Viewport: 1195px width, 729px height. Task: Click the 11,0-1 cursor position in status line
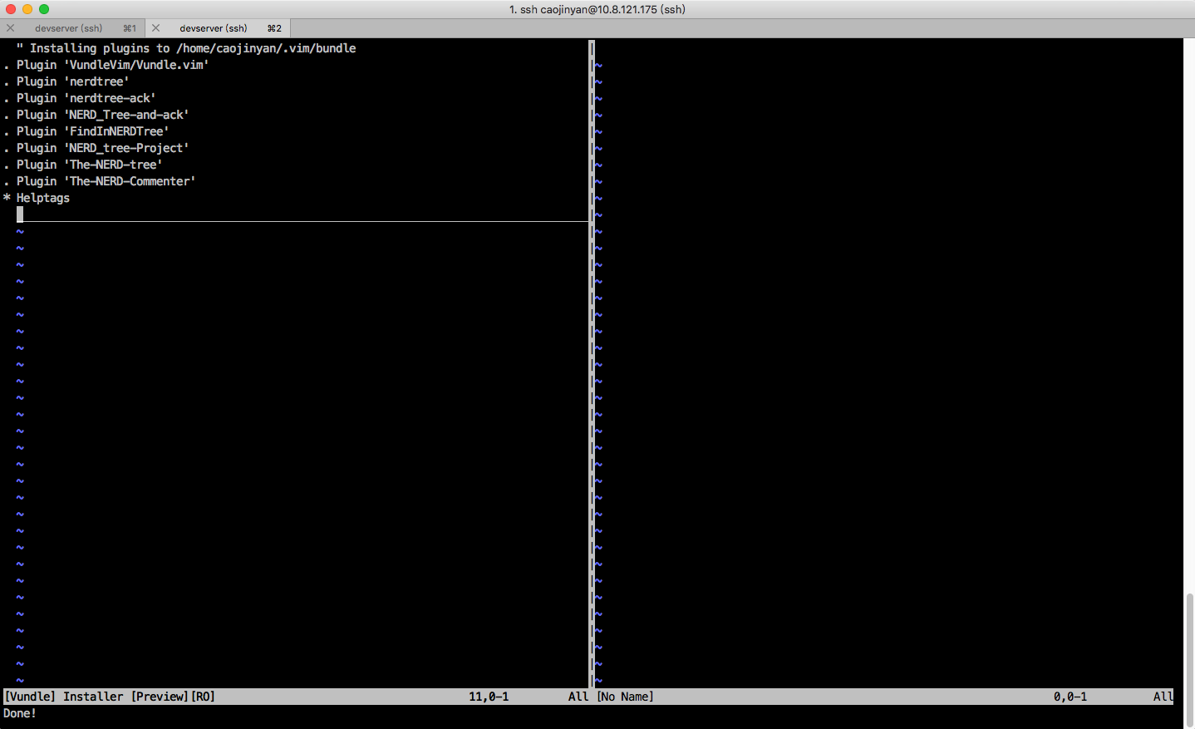489,697
